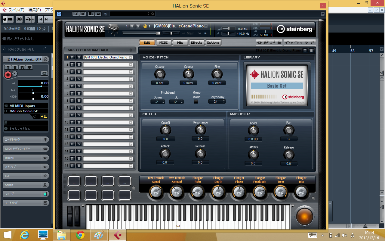Click the Fine tuning knob
The width and height of the screenshot is (385, 241).
click(217, 74)
